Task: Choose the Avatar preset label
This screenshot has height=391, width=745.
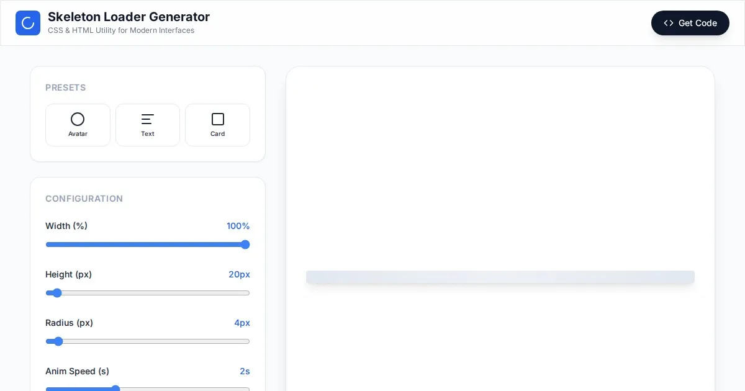Action: tap(78, 134)
